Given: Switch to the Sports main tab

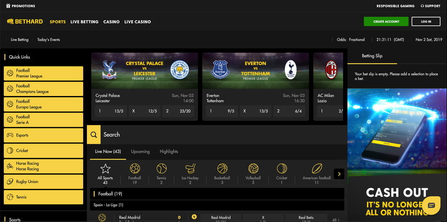Looking at the screenshot, I should tap(58, 21).
